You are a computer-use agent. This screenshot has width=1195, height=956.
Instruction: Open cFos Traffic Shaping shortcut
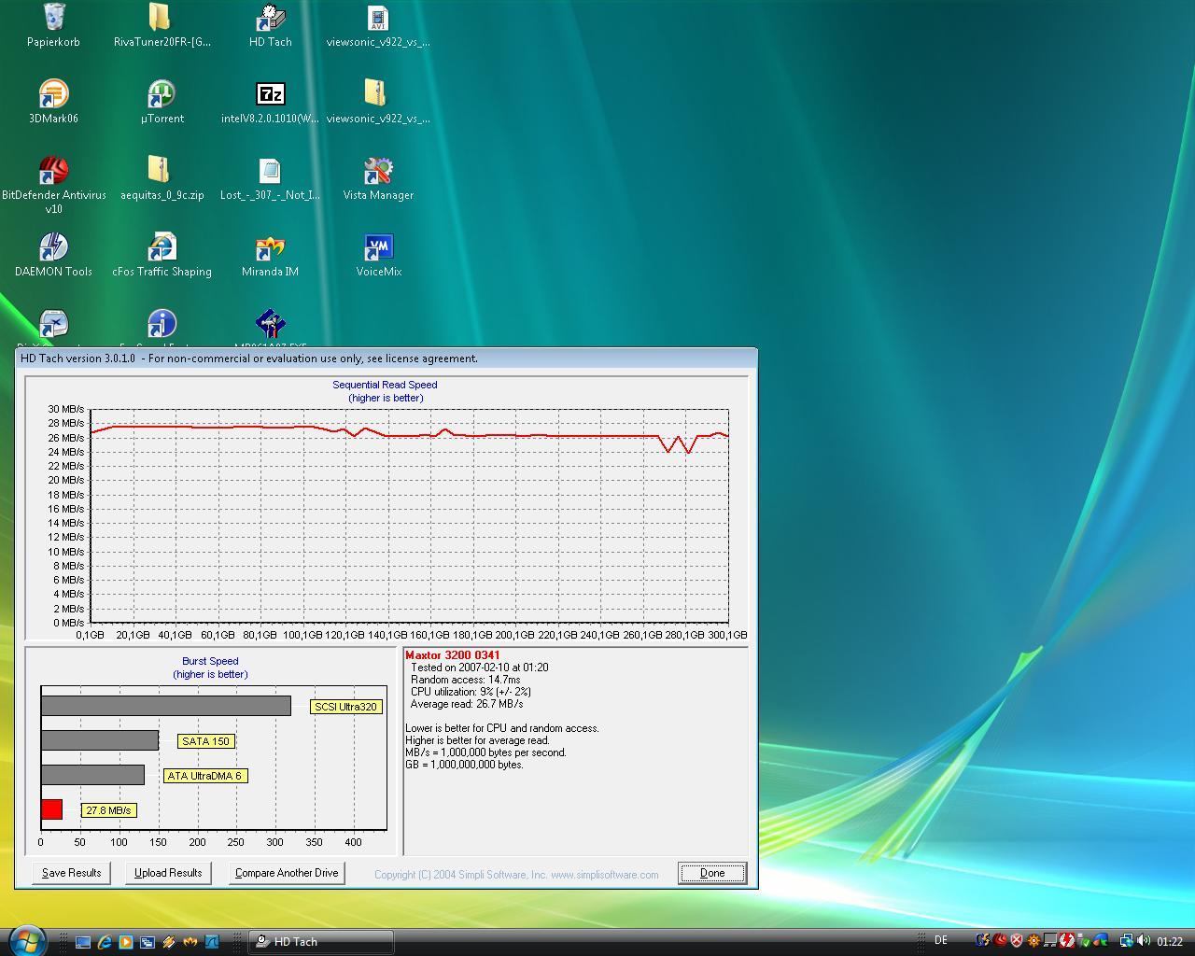[162, 248]
